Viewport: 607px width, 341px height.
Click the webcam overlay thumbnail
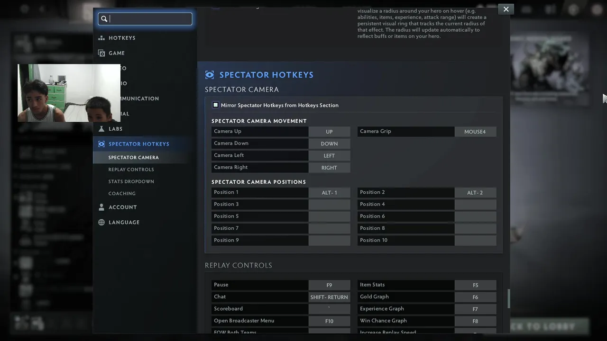pyautogui.click(x=69, y=93)
